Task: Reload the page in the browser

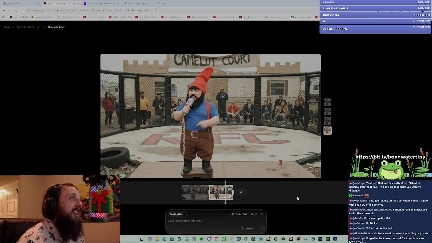Action: (x=16, y=10)
